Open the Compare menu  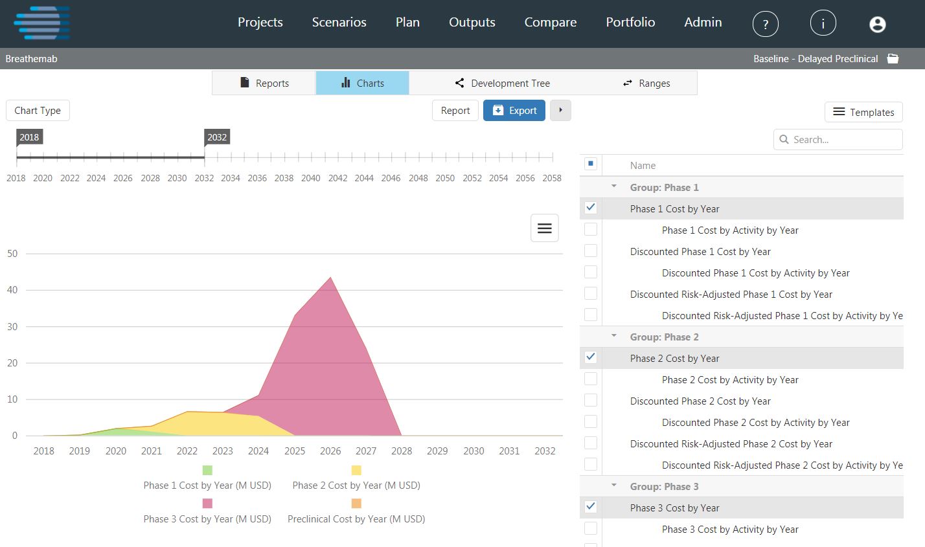(551, 22)
